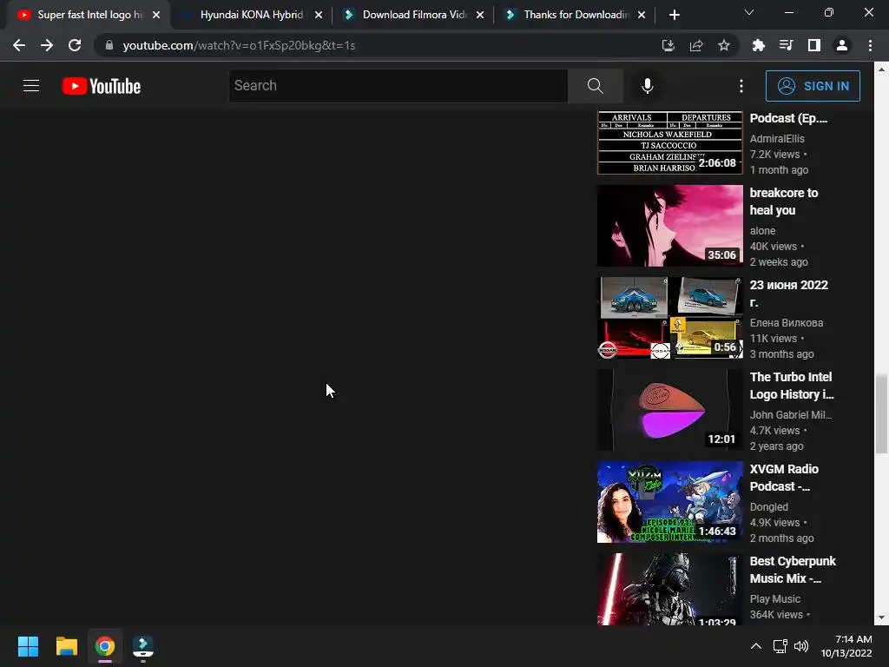Viewport: 889px width, 667px height.
Task: Click the Dongled channel name
Action: [x=769, y=506]
